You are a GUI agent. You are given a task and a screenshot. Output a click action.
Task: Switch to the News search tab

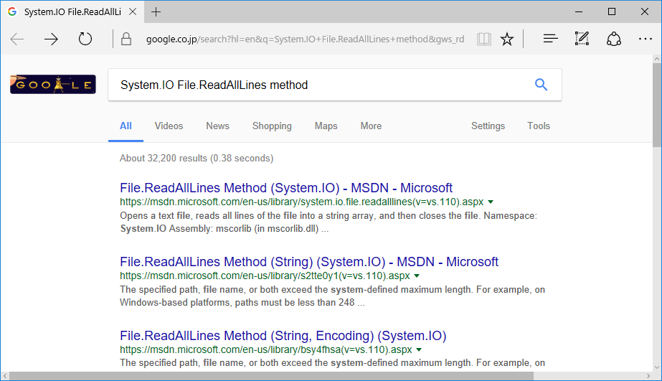217,126
